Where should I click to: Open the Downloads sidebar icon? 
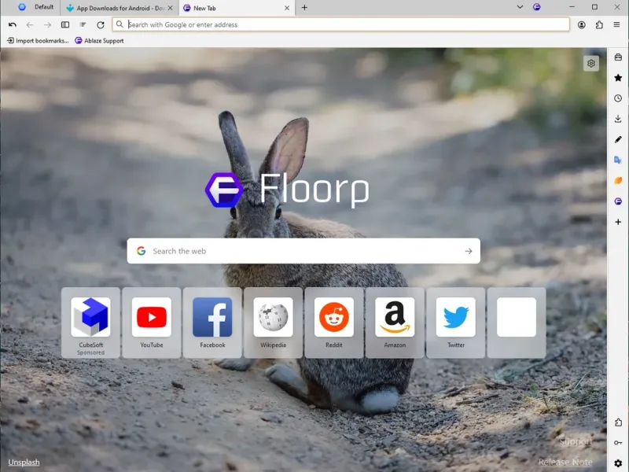coord(618,119)
